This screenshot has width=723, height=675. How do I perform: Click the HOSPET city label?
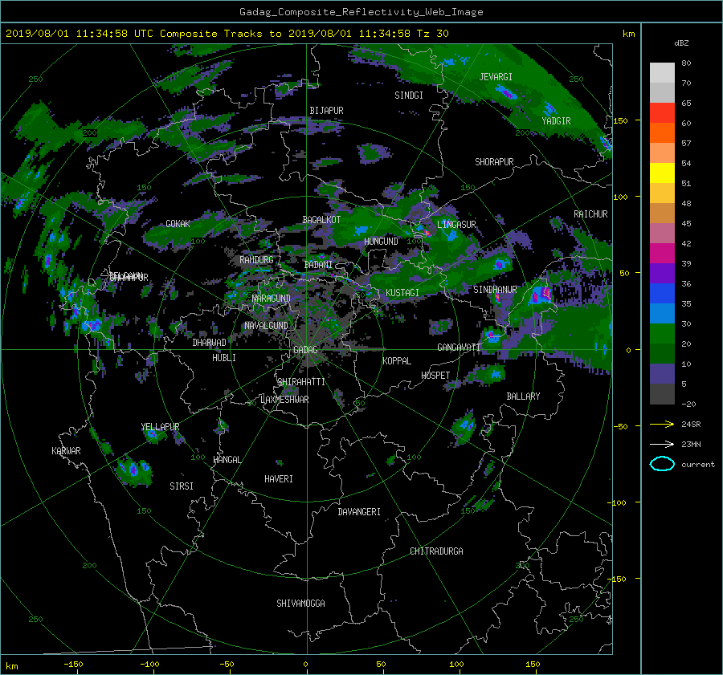(435, 376)
